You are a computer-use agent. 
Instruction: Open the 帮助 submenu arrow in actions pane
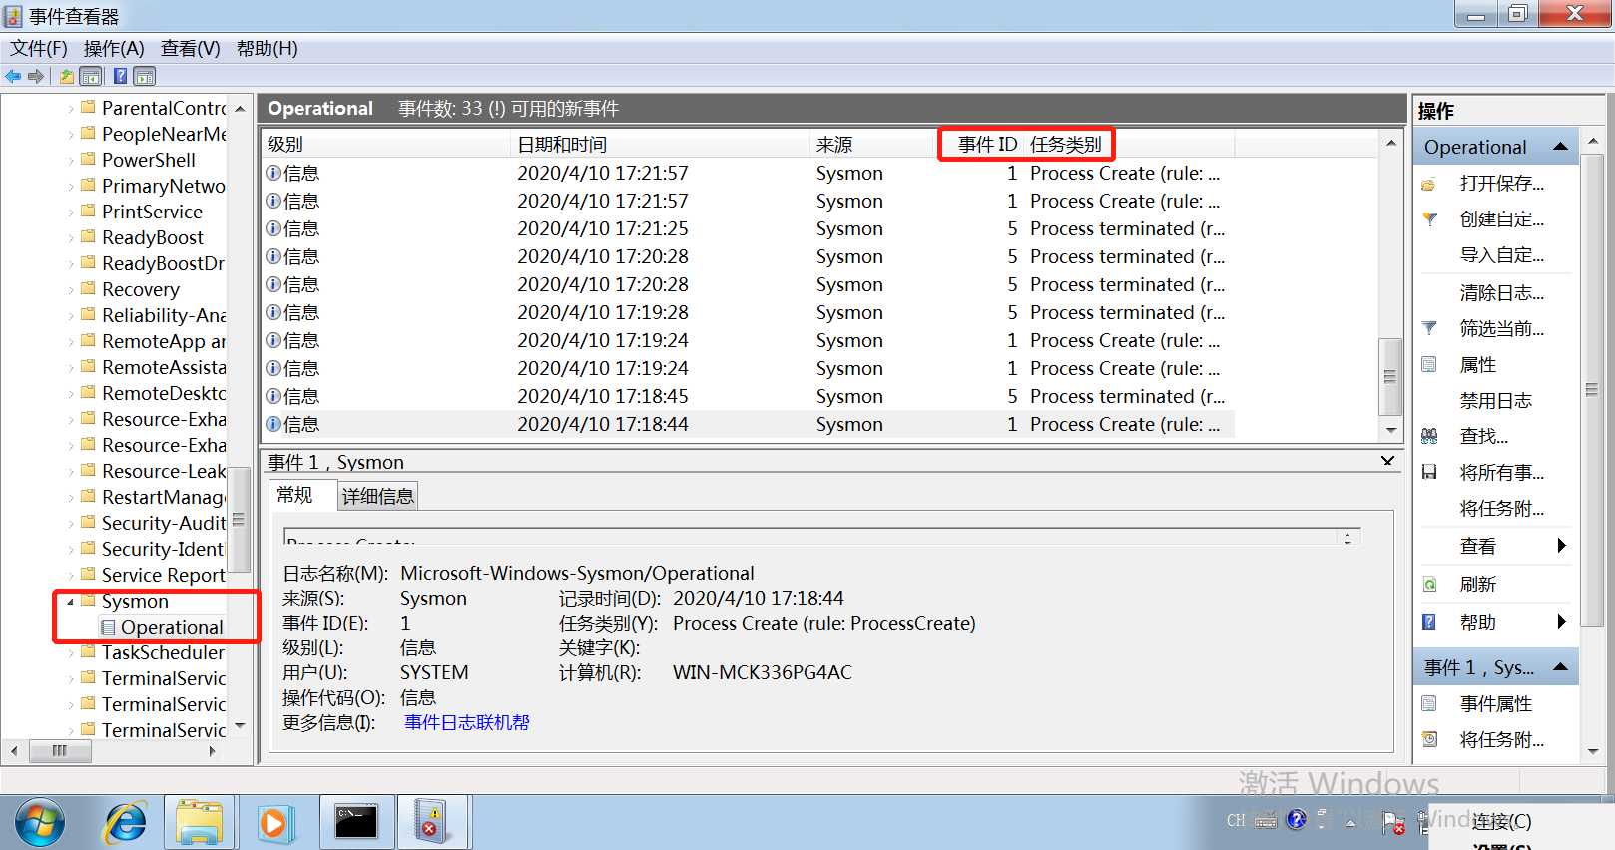pos(1562,622)
